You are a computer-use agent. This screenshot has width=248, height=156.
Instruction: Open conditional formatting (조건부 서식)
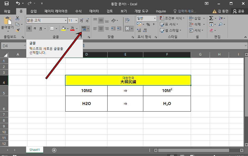tap(172, 18)
